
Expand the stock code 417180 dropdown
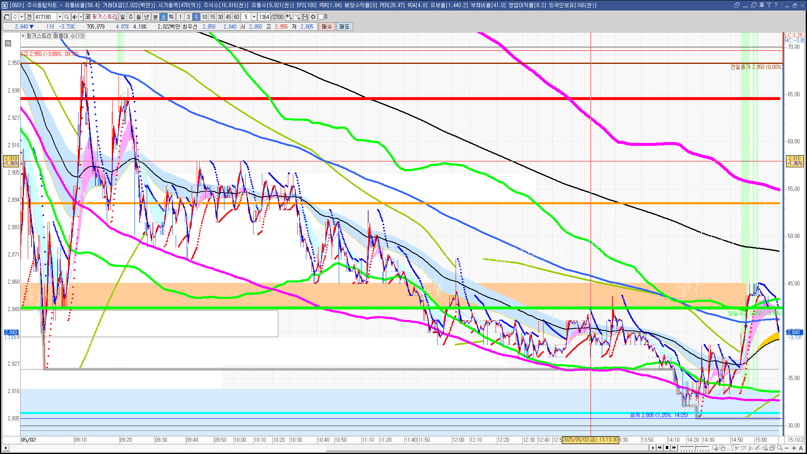(x=60, y=17)
